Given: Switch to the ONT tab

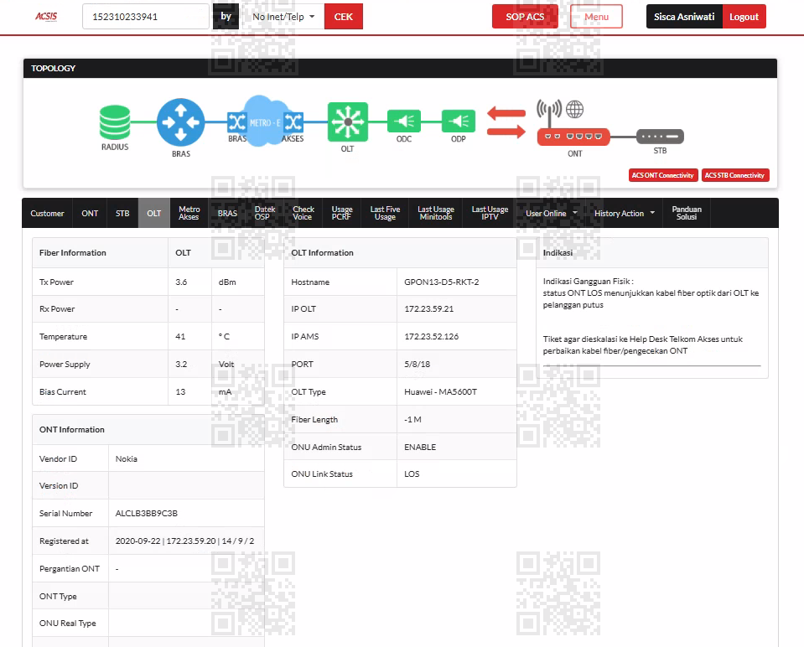Looking at the screenshot, I should [x=90, y=213].
